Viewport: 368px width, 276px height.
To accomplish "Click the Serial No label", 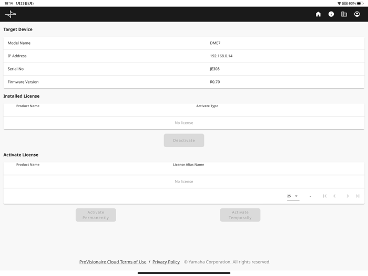I will pos(15,69).
